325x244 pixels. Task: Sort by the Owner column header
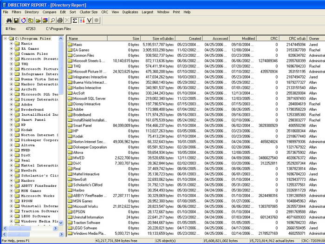pos(316,39)
